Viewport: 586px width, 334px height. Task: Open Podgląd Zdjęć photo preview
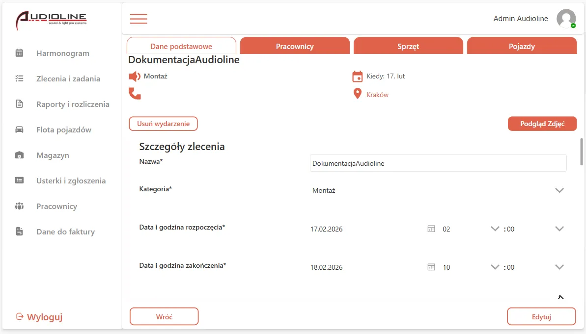pyautogui.click(x=542, y=124)
